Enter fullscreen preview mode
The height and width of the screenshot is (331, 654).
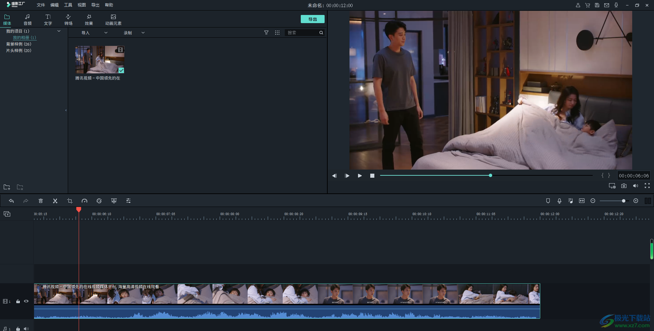(x=647, y=186)
